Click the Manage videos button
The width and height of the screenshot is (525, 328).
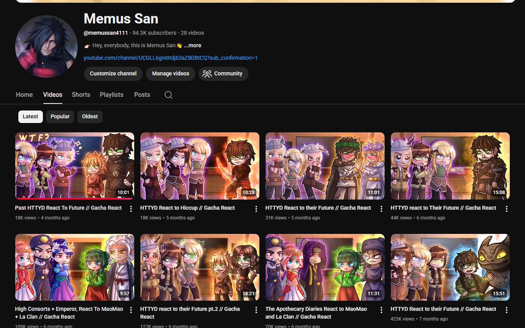171,74
